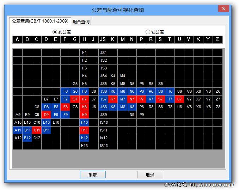Select the black Z6 tolerance cell
Viewport: 239px width, 190px height.
tap(218, 91)
